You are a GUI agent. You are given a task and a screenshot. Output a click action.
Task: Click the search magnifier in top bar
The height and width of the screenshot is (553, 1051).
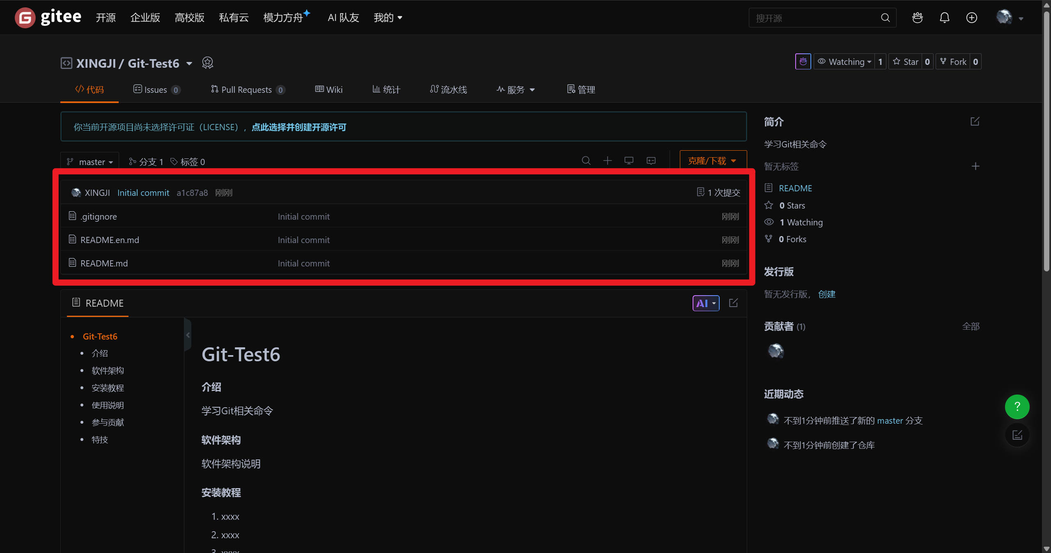(x=885, y=18)
